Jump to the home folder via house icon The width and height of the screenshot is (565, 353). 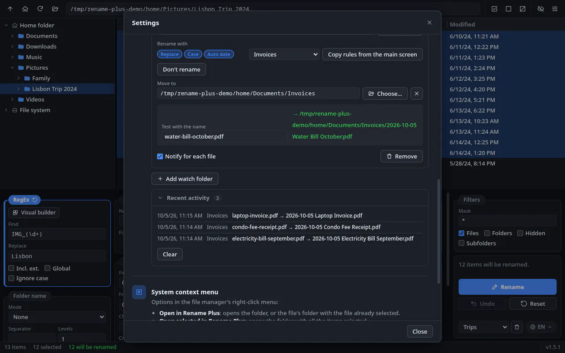coord(25,9)
